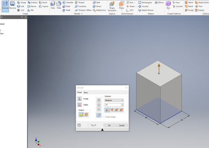Expand the Modify panel dropdown
The width and height of the screenshot is (209, 148).
point(82,14)
